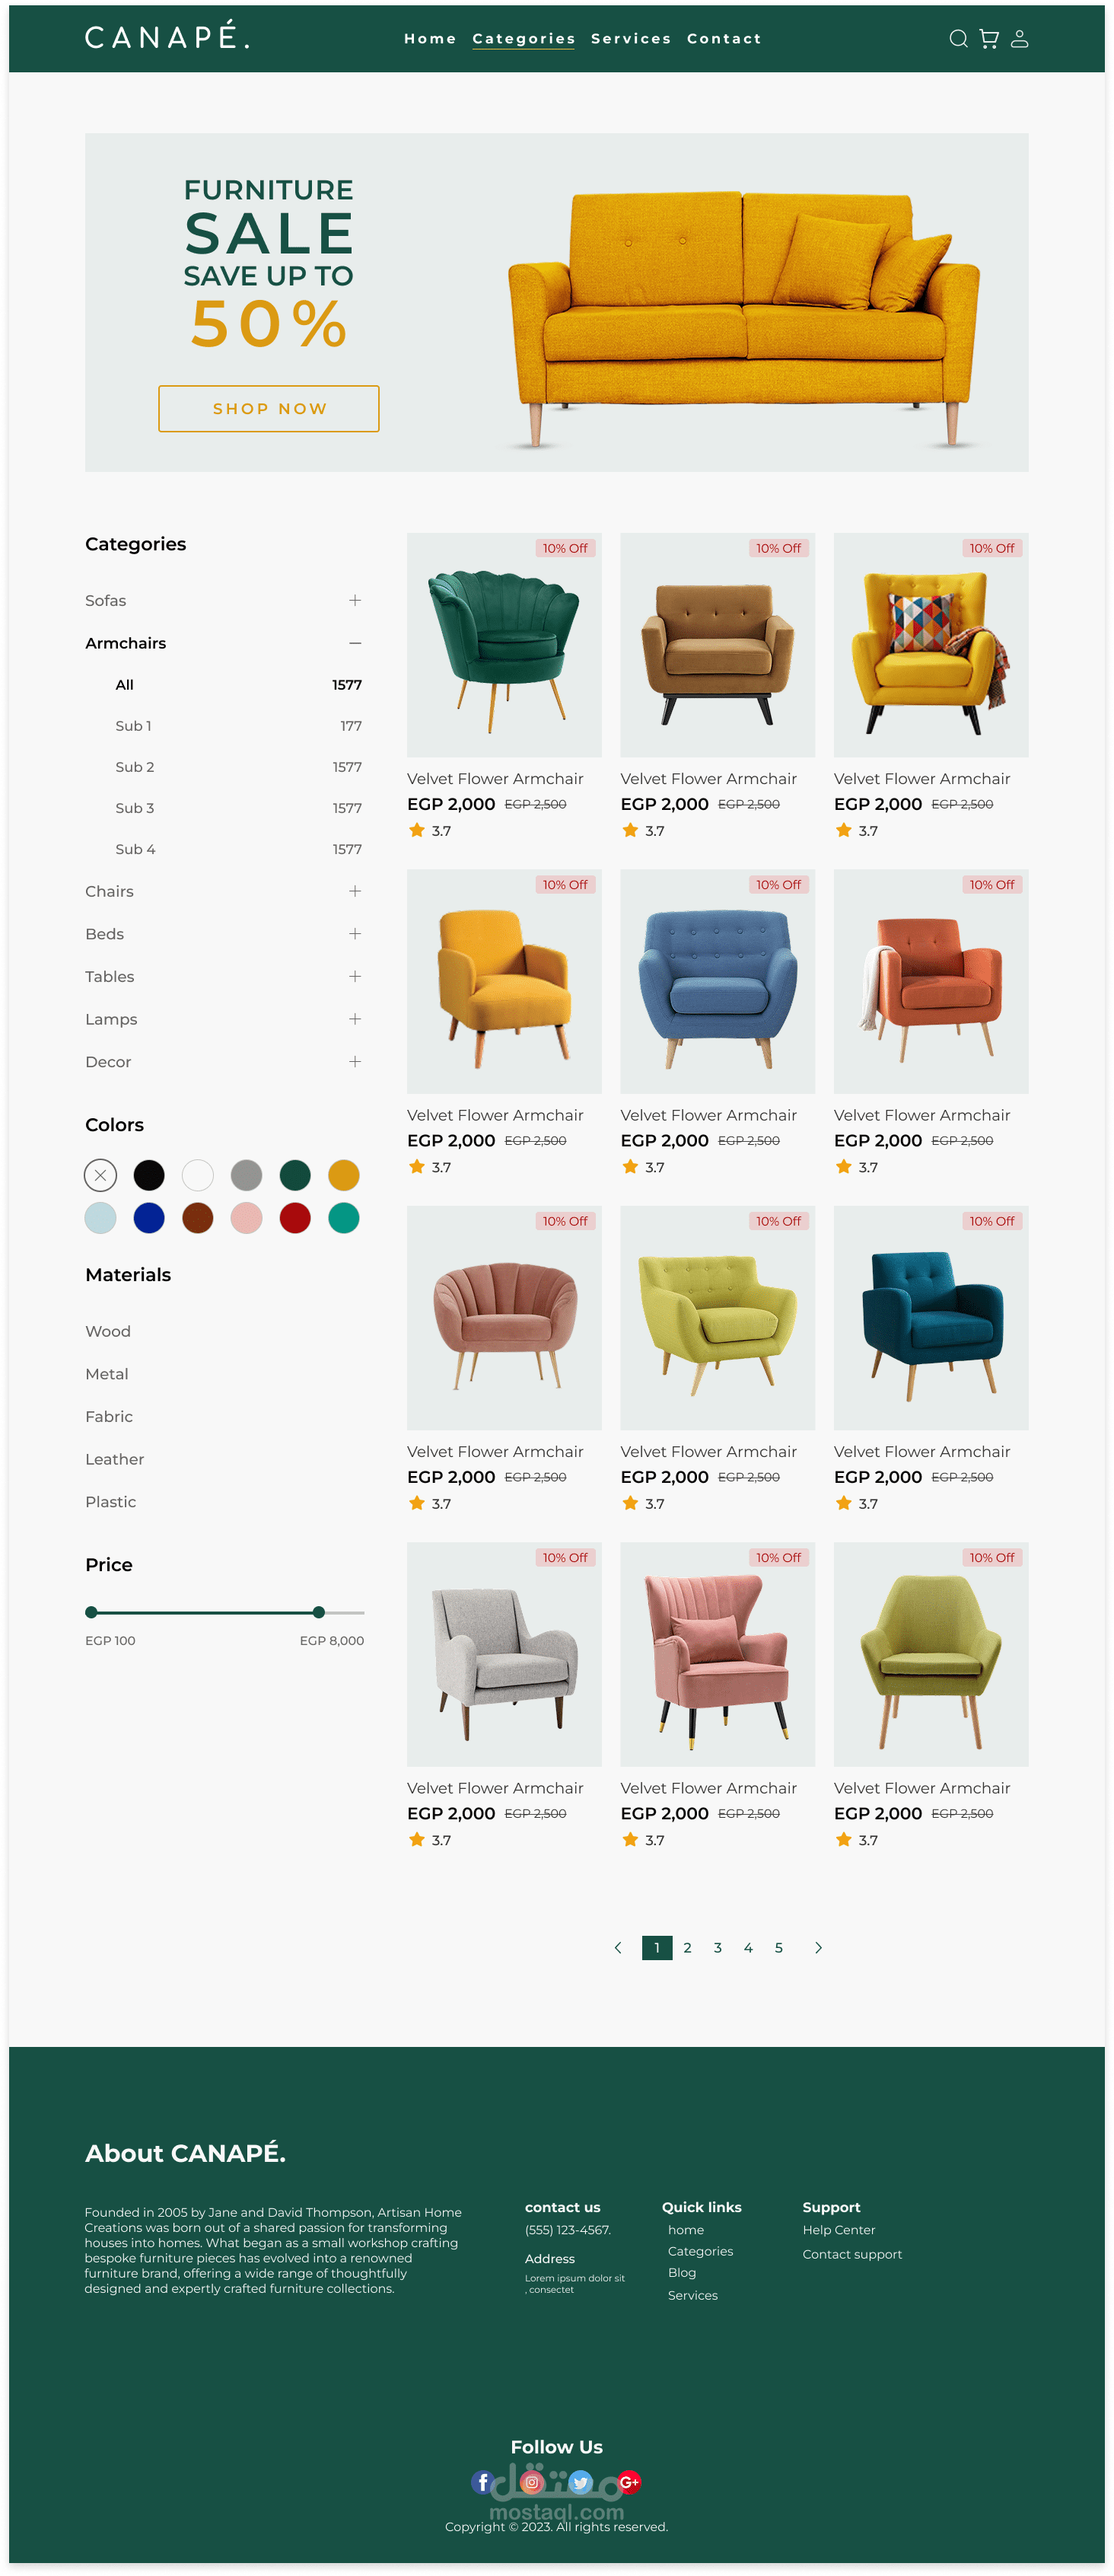
Task: Open the Services menu item
Action: coord(631,39)
